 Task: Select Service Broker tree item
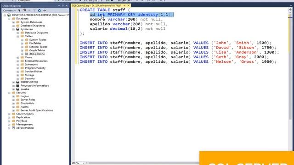[34, 71]
